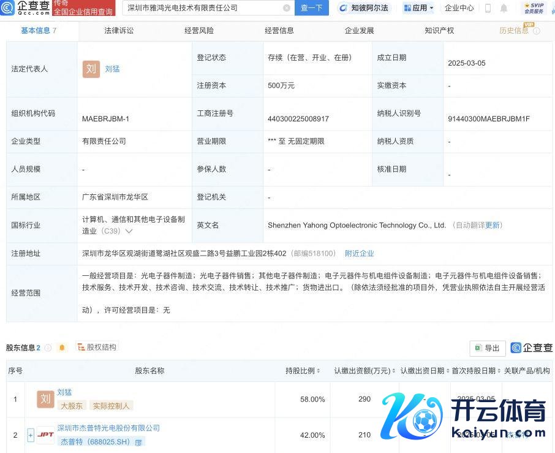Open the 应用 dropdown menu
The image size is (555, 453).
pyautogui.click(x=418, y=8)
